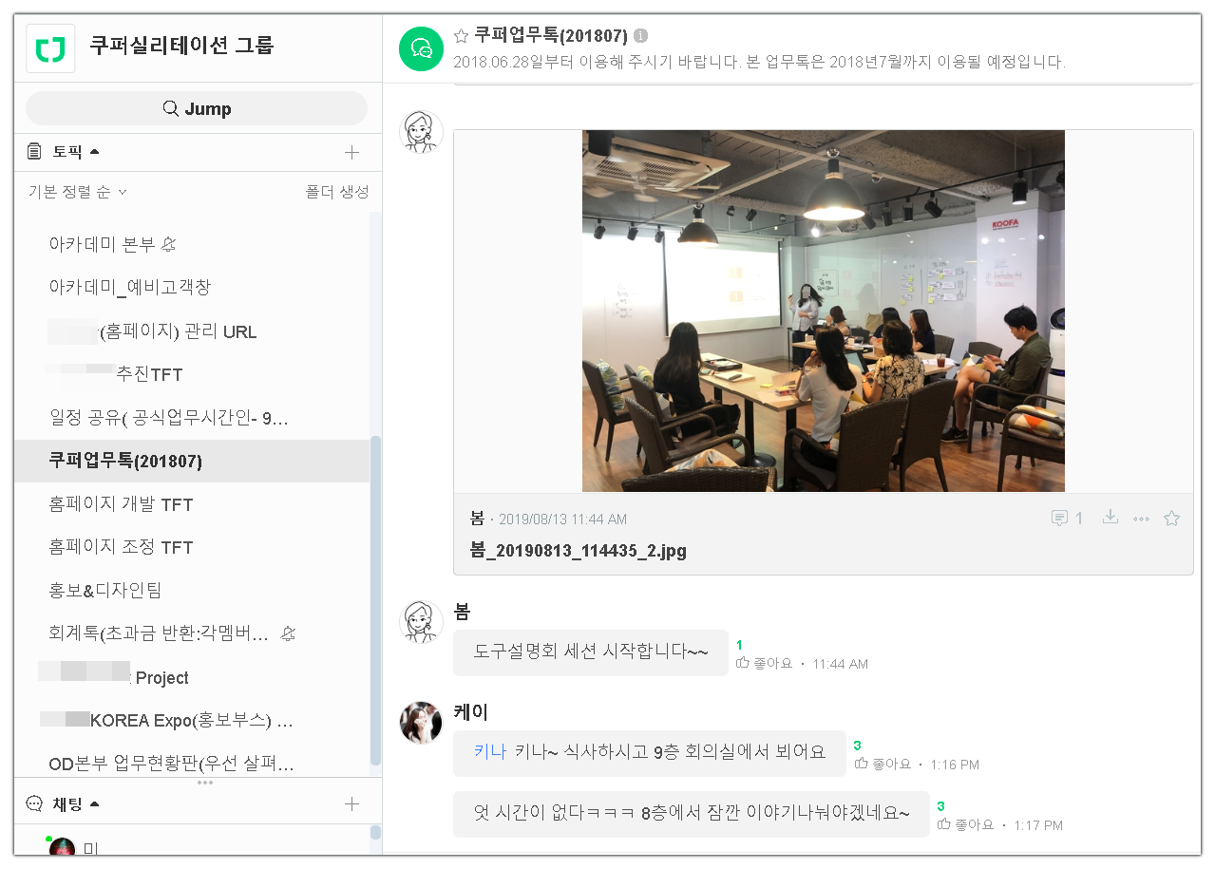Open more options on image file

click(x=1142, y=519)
